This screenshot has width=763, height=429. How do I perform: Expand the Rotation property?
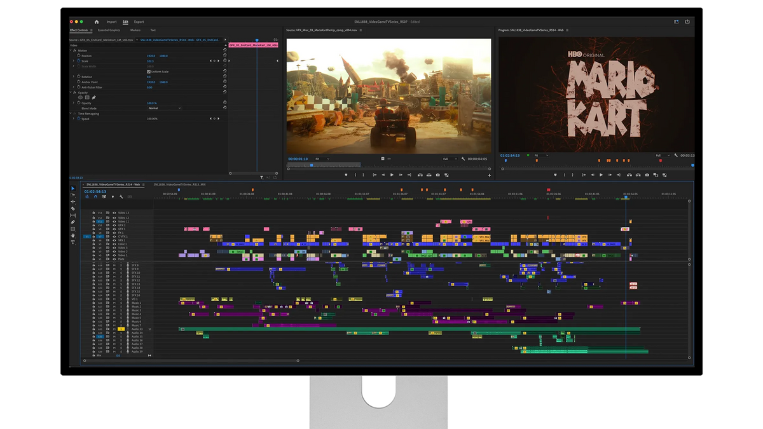(74, 77)
